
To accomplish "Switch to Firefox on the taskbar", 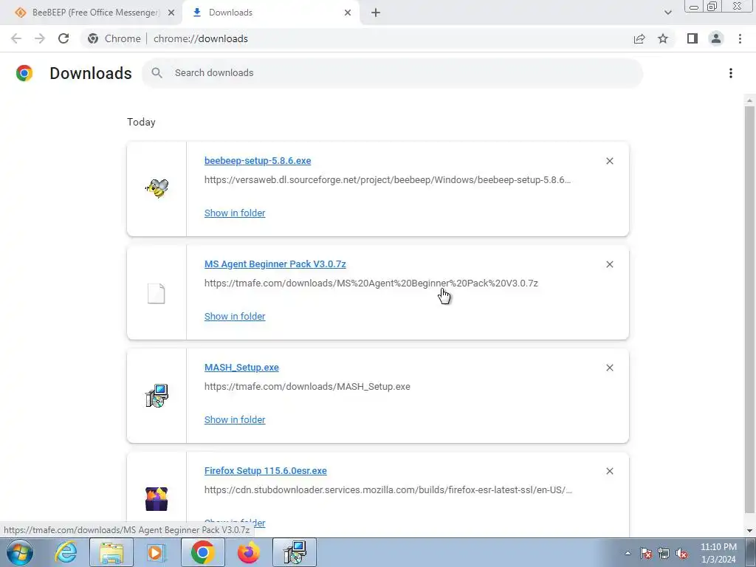I will click(249, 552).
